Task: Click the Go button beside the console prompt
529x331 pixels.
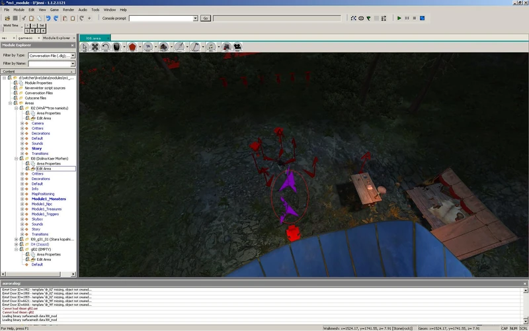Action: pyautogui.click(x=206, y=19)
